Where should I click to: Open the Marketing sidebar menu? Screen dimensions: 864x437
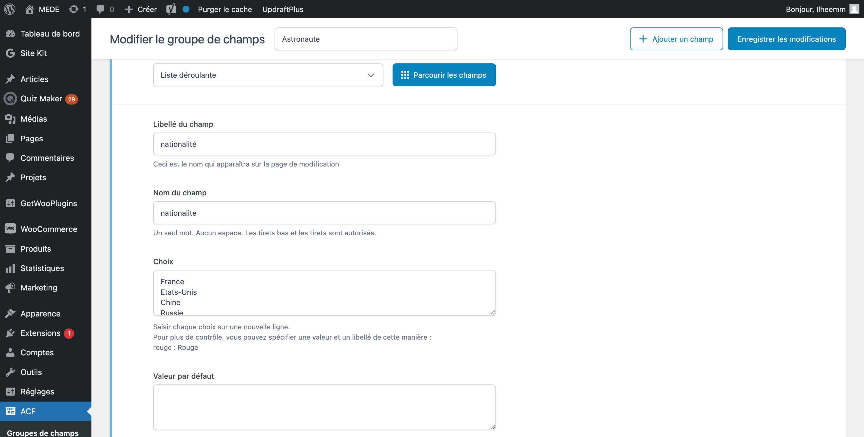[x=39, y=288]
